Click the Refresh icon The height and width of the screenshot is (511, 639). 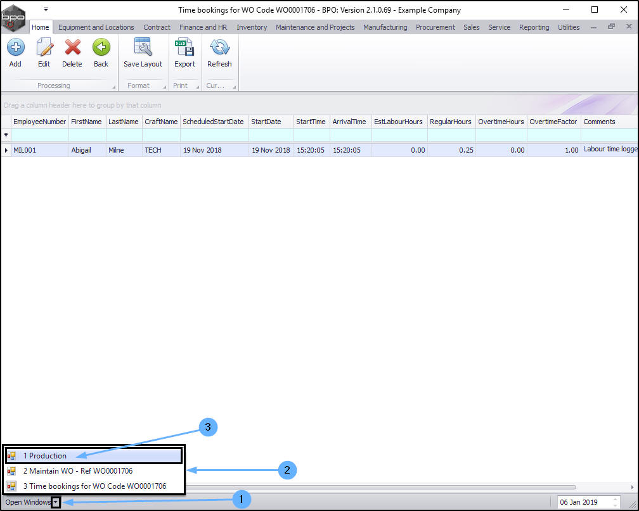click(x=219, y=47)
